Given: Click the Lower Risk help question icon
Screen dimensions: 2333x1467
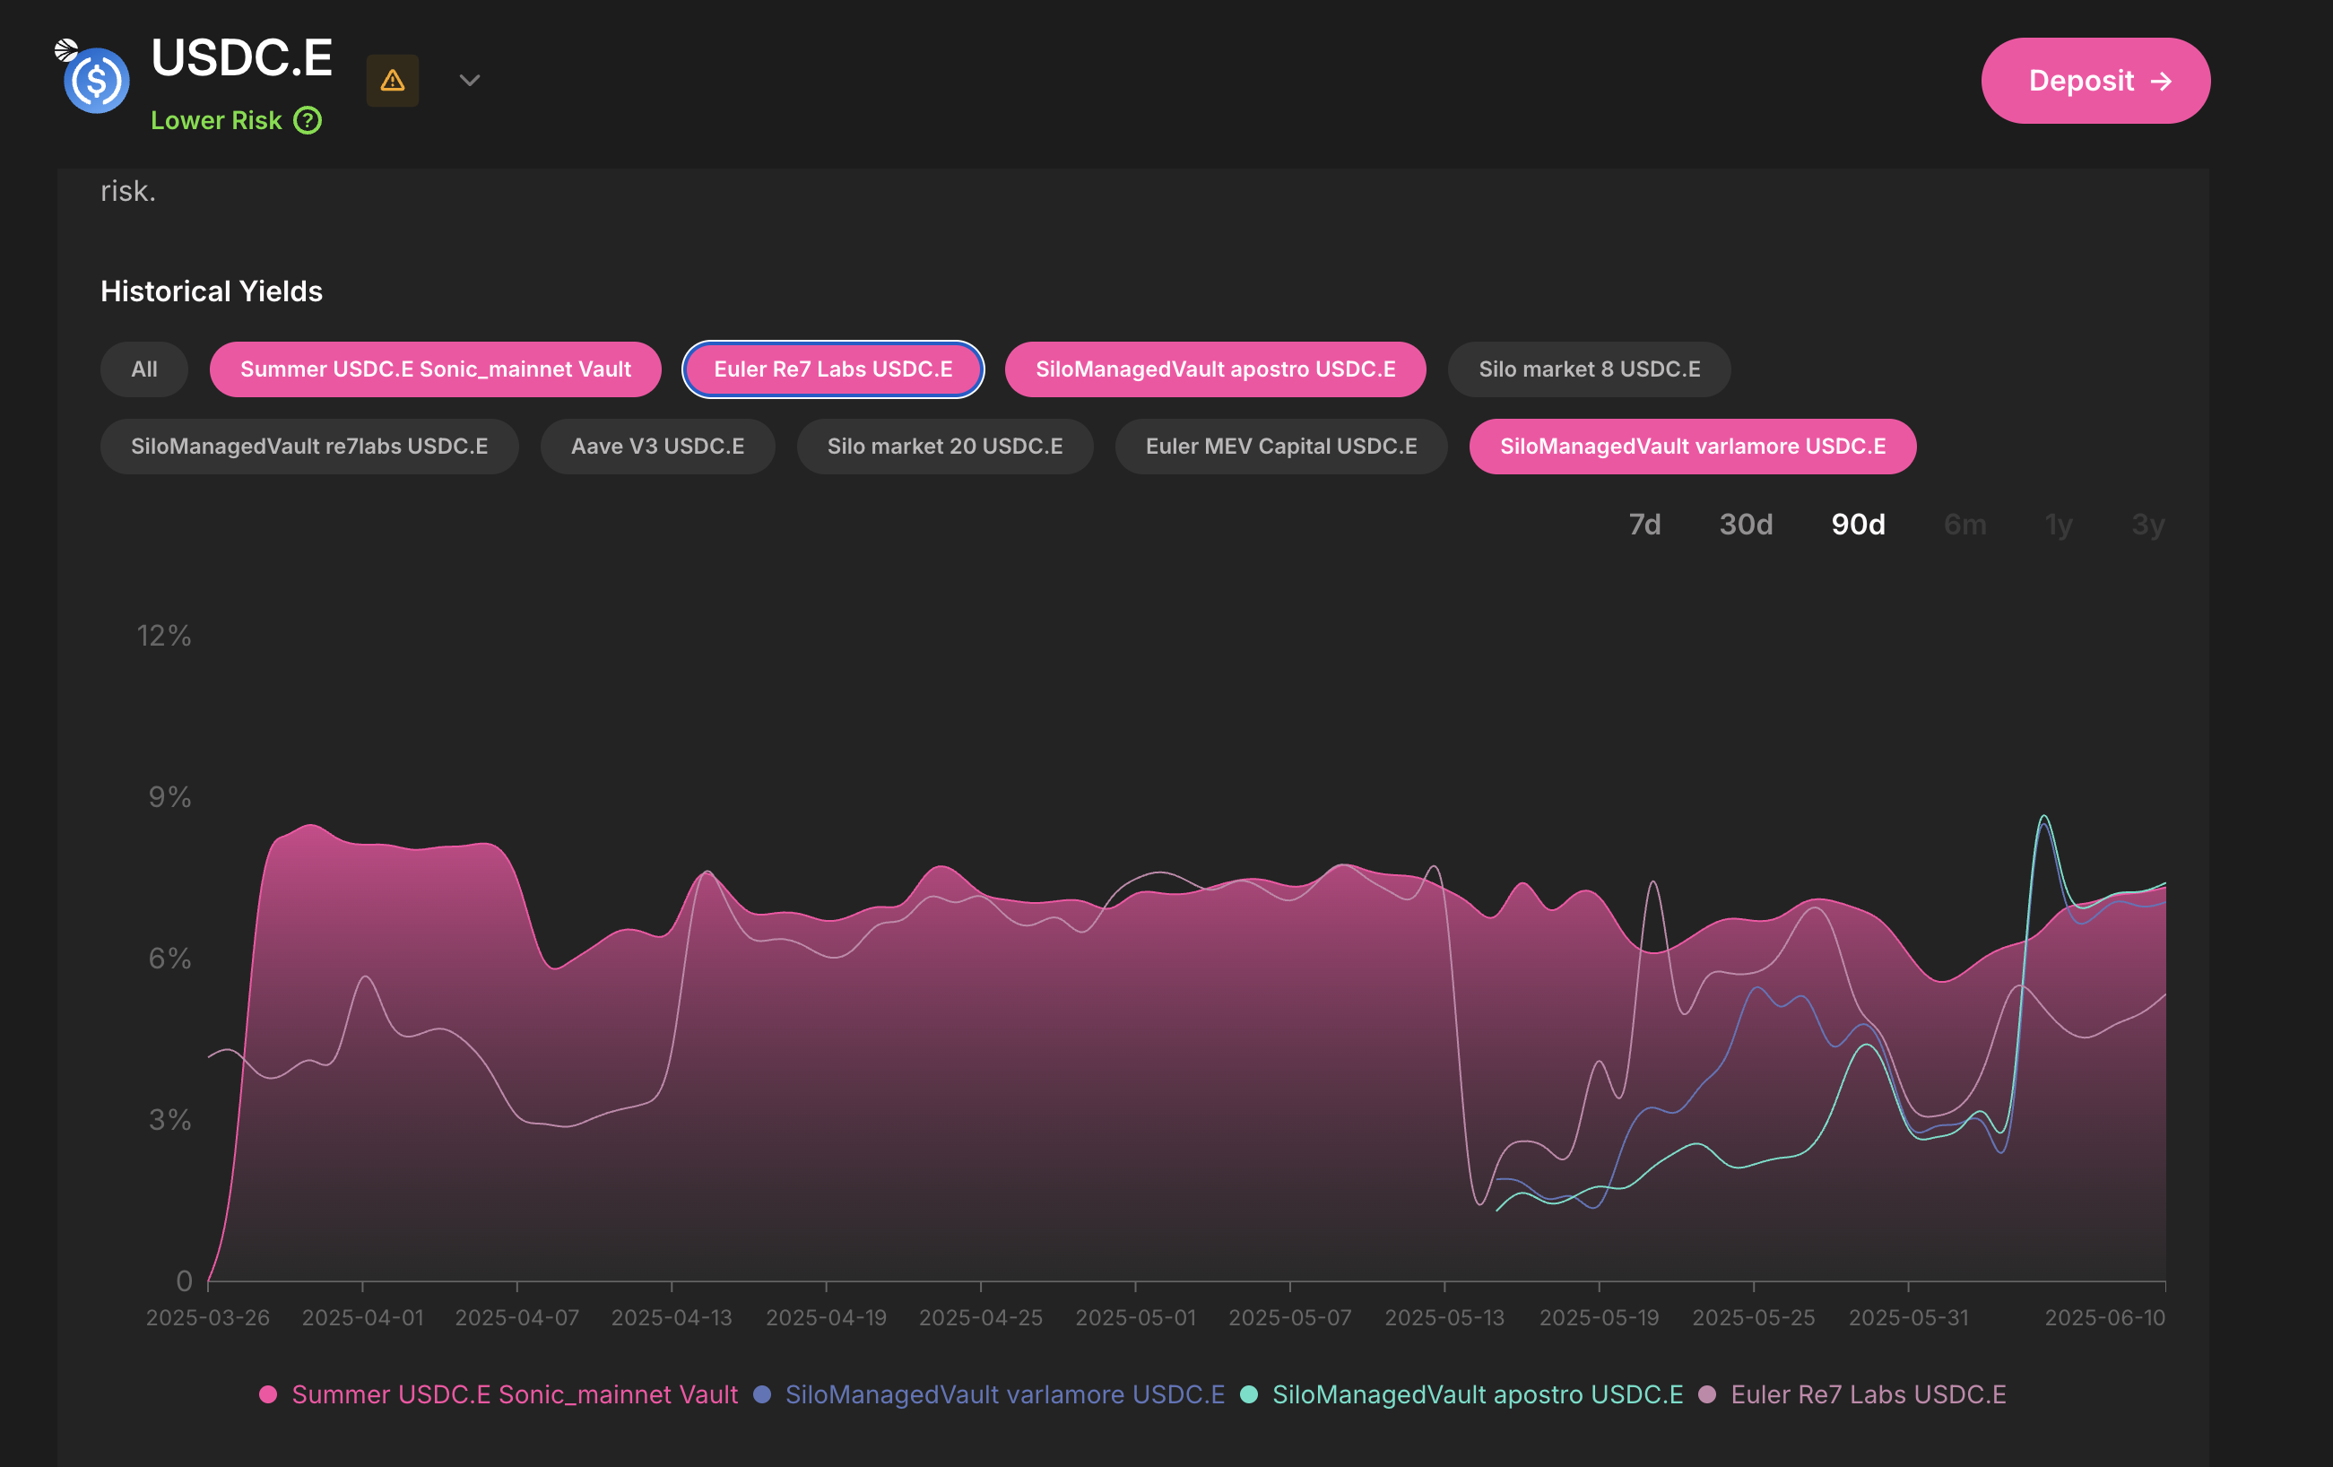Looking at the screenshot, I should (308, 121).
